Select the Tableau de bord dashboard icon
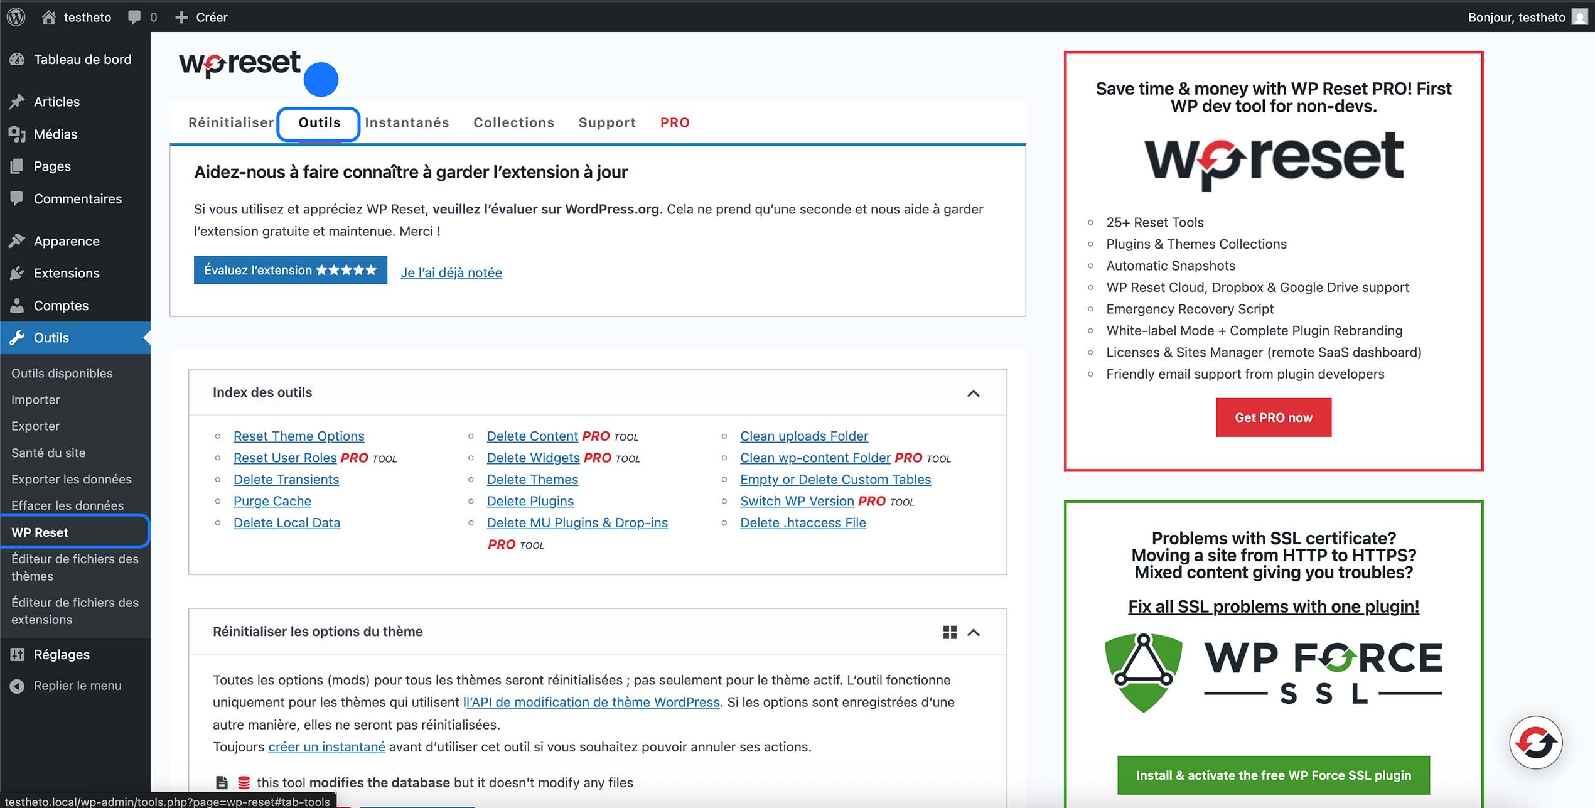 click(17, 59)
